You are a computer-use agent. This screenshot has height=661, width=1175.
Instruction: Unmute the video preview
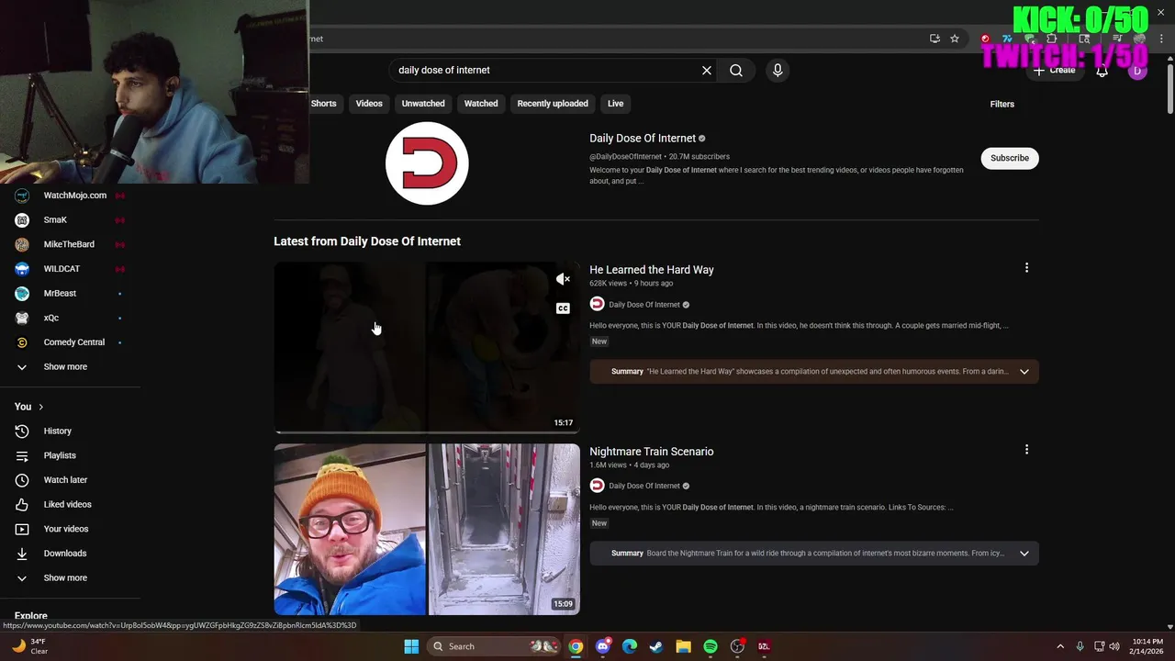coord(563,279)
